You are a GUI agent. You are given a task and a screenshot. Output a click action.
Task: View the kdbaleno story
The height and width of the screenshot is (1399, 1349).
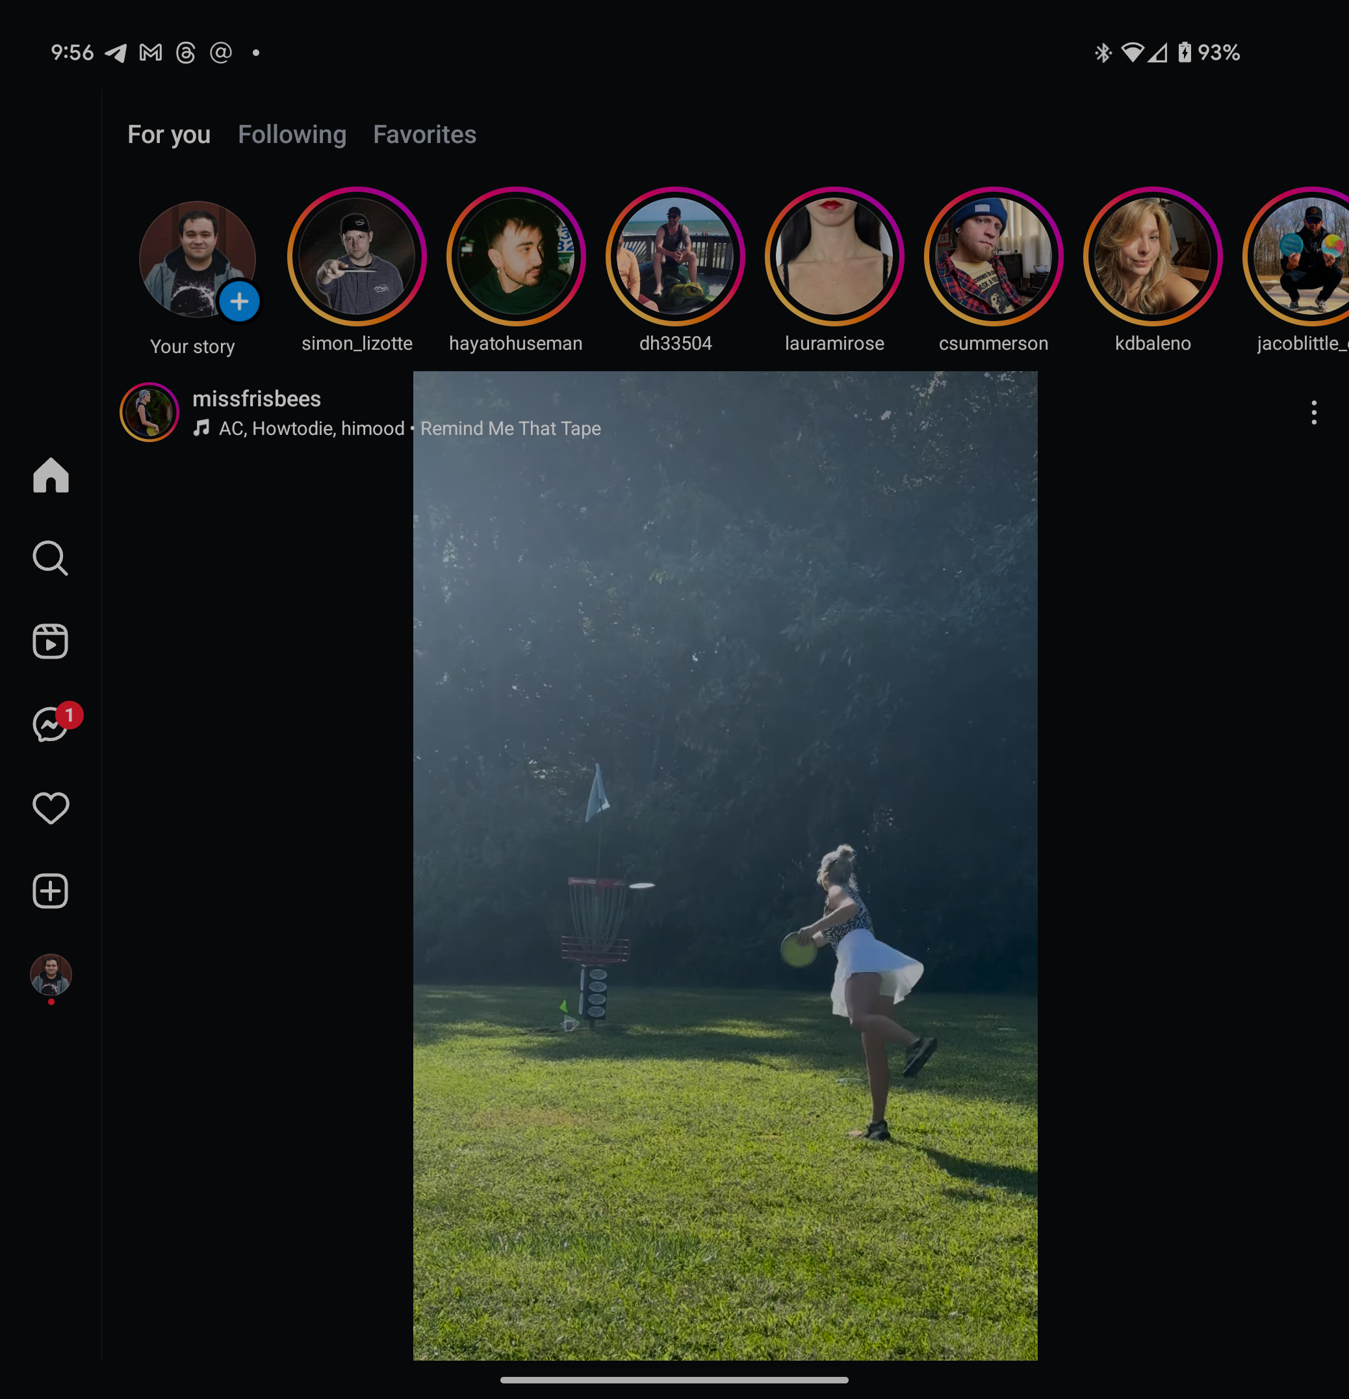click(1152, 257)
